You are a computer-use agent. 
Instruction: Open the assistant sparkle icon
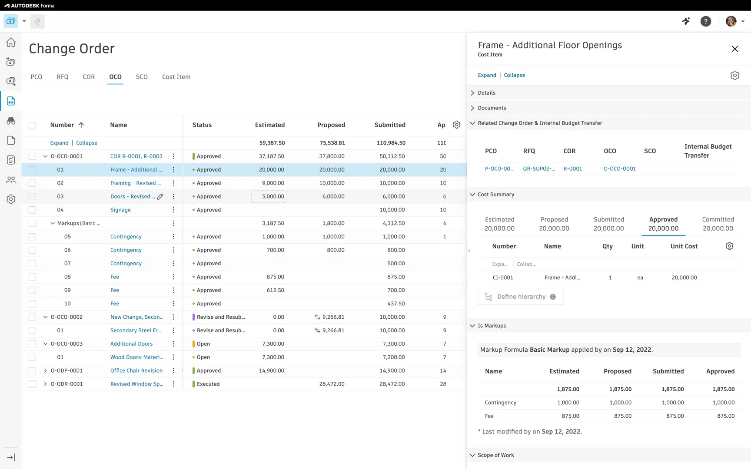point(686,21)
